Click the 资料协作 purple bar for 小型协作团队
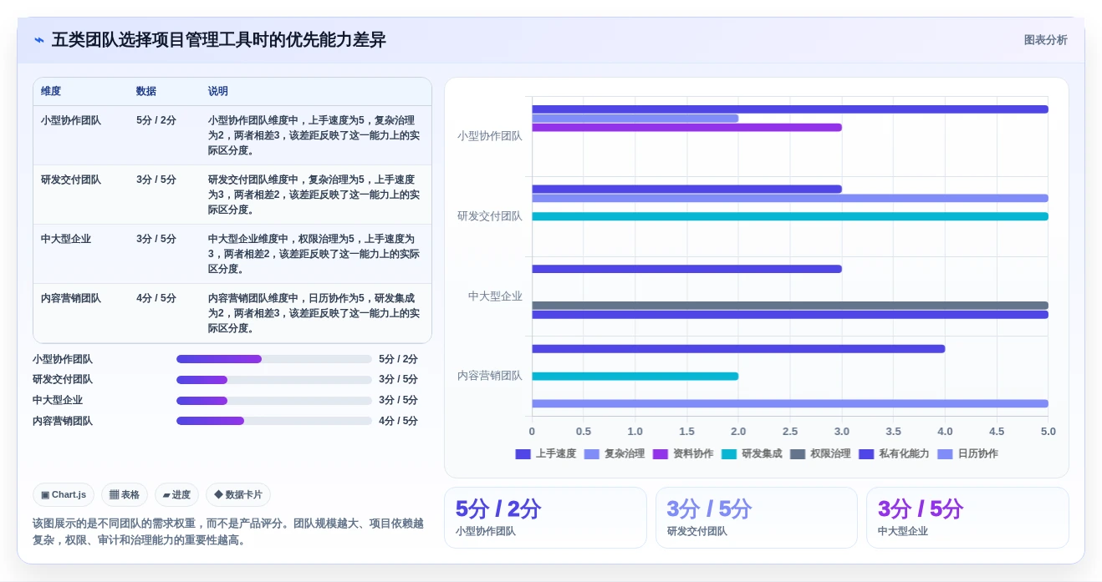Screen dimensions: 1102x582 coord(686,128)
